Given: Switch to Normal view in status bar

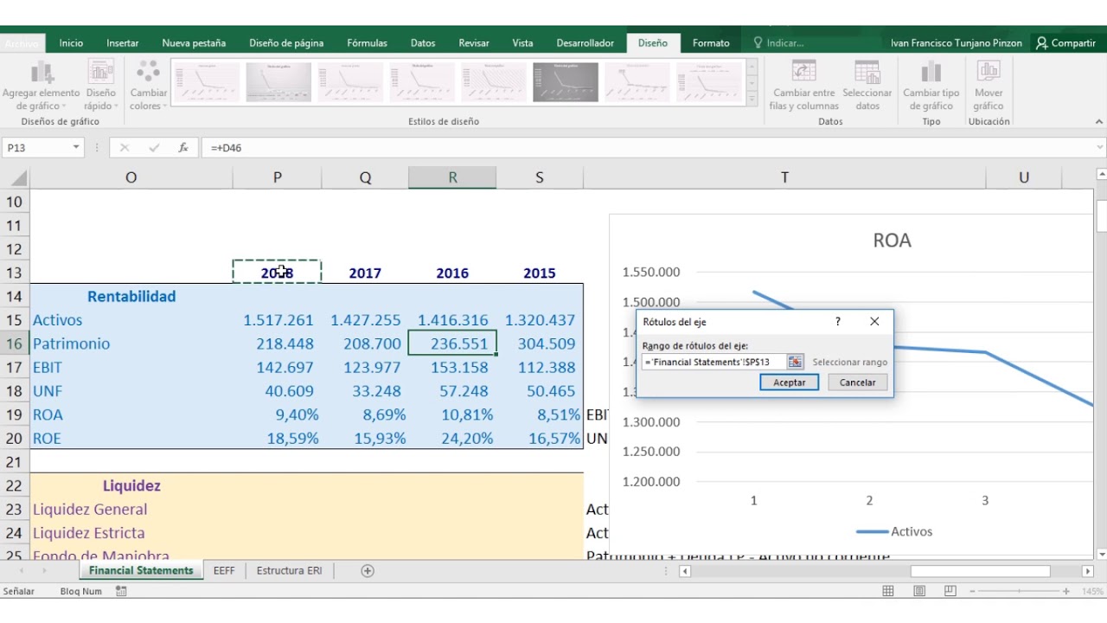Looking at the screenshot, I should pyautogui.click(x=888, y=591).
